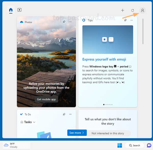
Task: Pin the Tips widget
Action: tap(125, 20)
